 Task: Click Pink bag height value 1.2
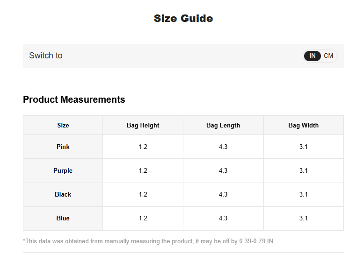point(143,147)
